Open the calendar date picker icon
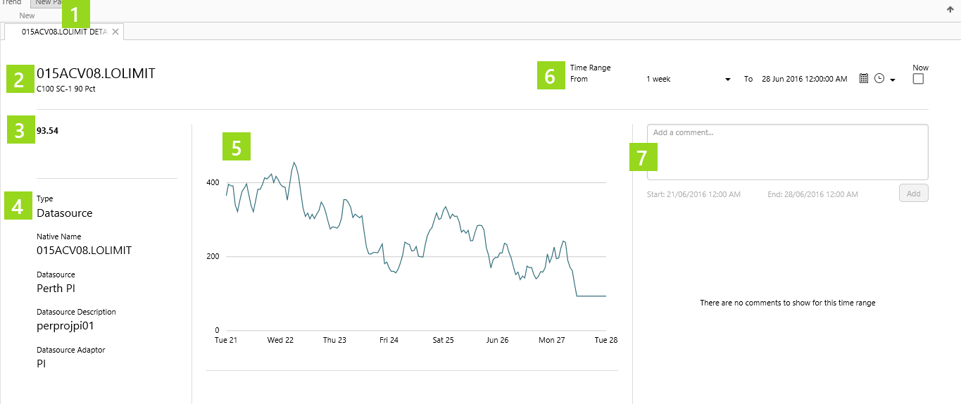Viewport: 961px width, 404px height. (864, 79)
